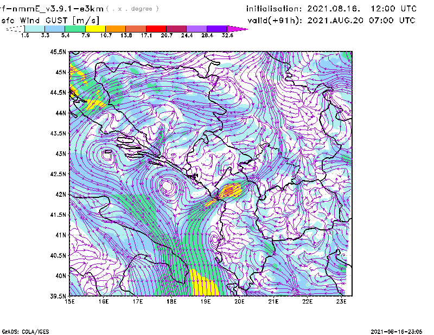Click the '19E' longitude label
The height and width of the screenshot is (335, 434).
coord(206,301)
